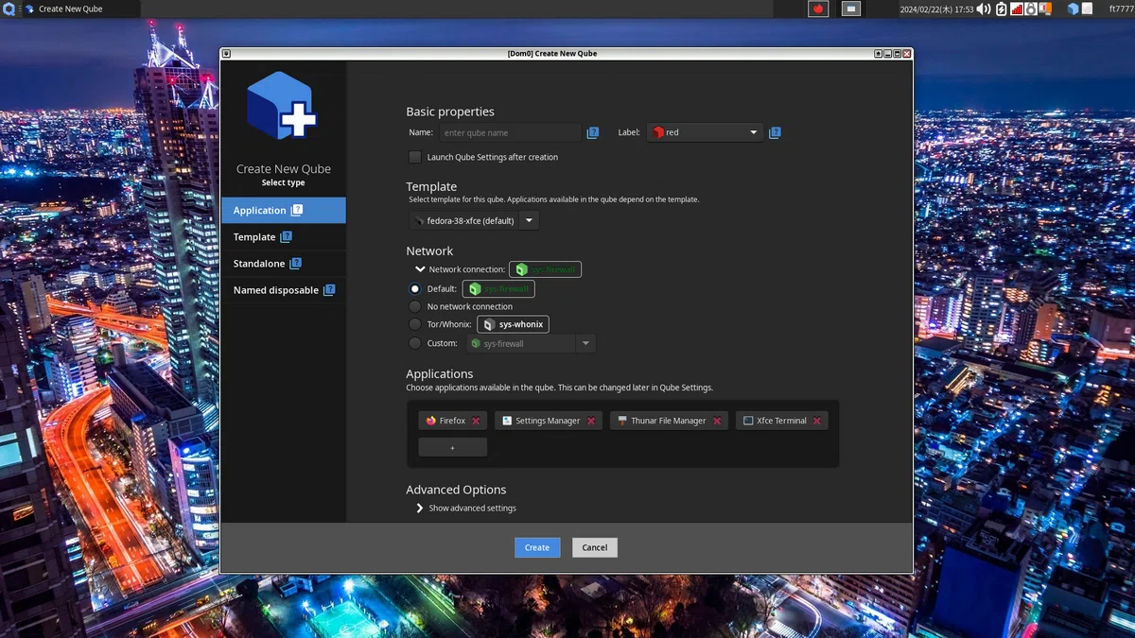The image size is (1135, 638).
Task: Click the Basic properties heading
Action: 450,112
